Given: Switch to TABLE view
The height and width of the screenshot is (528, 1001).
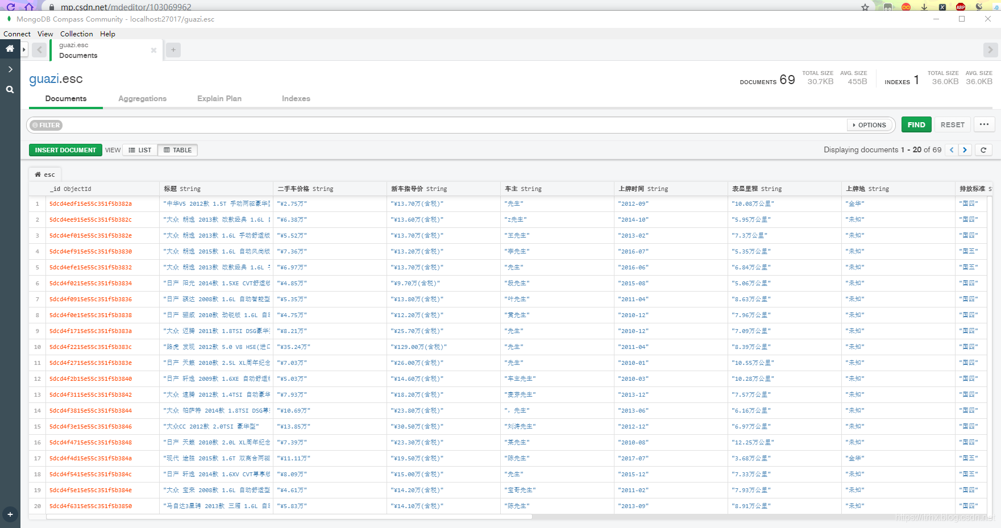Looking at the screenshot, I should click(177, 150).
